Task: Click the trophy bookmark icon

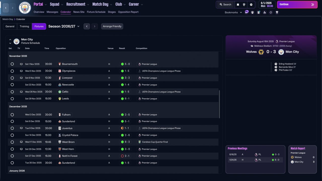Action: tap(277, 12)
